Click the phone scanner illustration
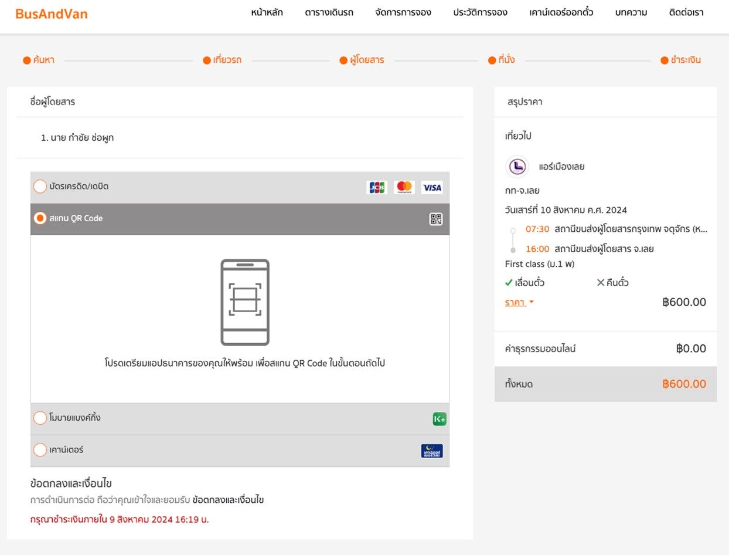The image size is (729, 555). (x=245, y=302)
